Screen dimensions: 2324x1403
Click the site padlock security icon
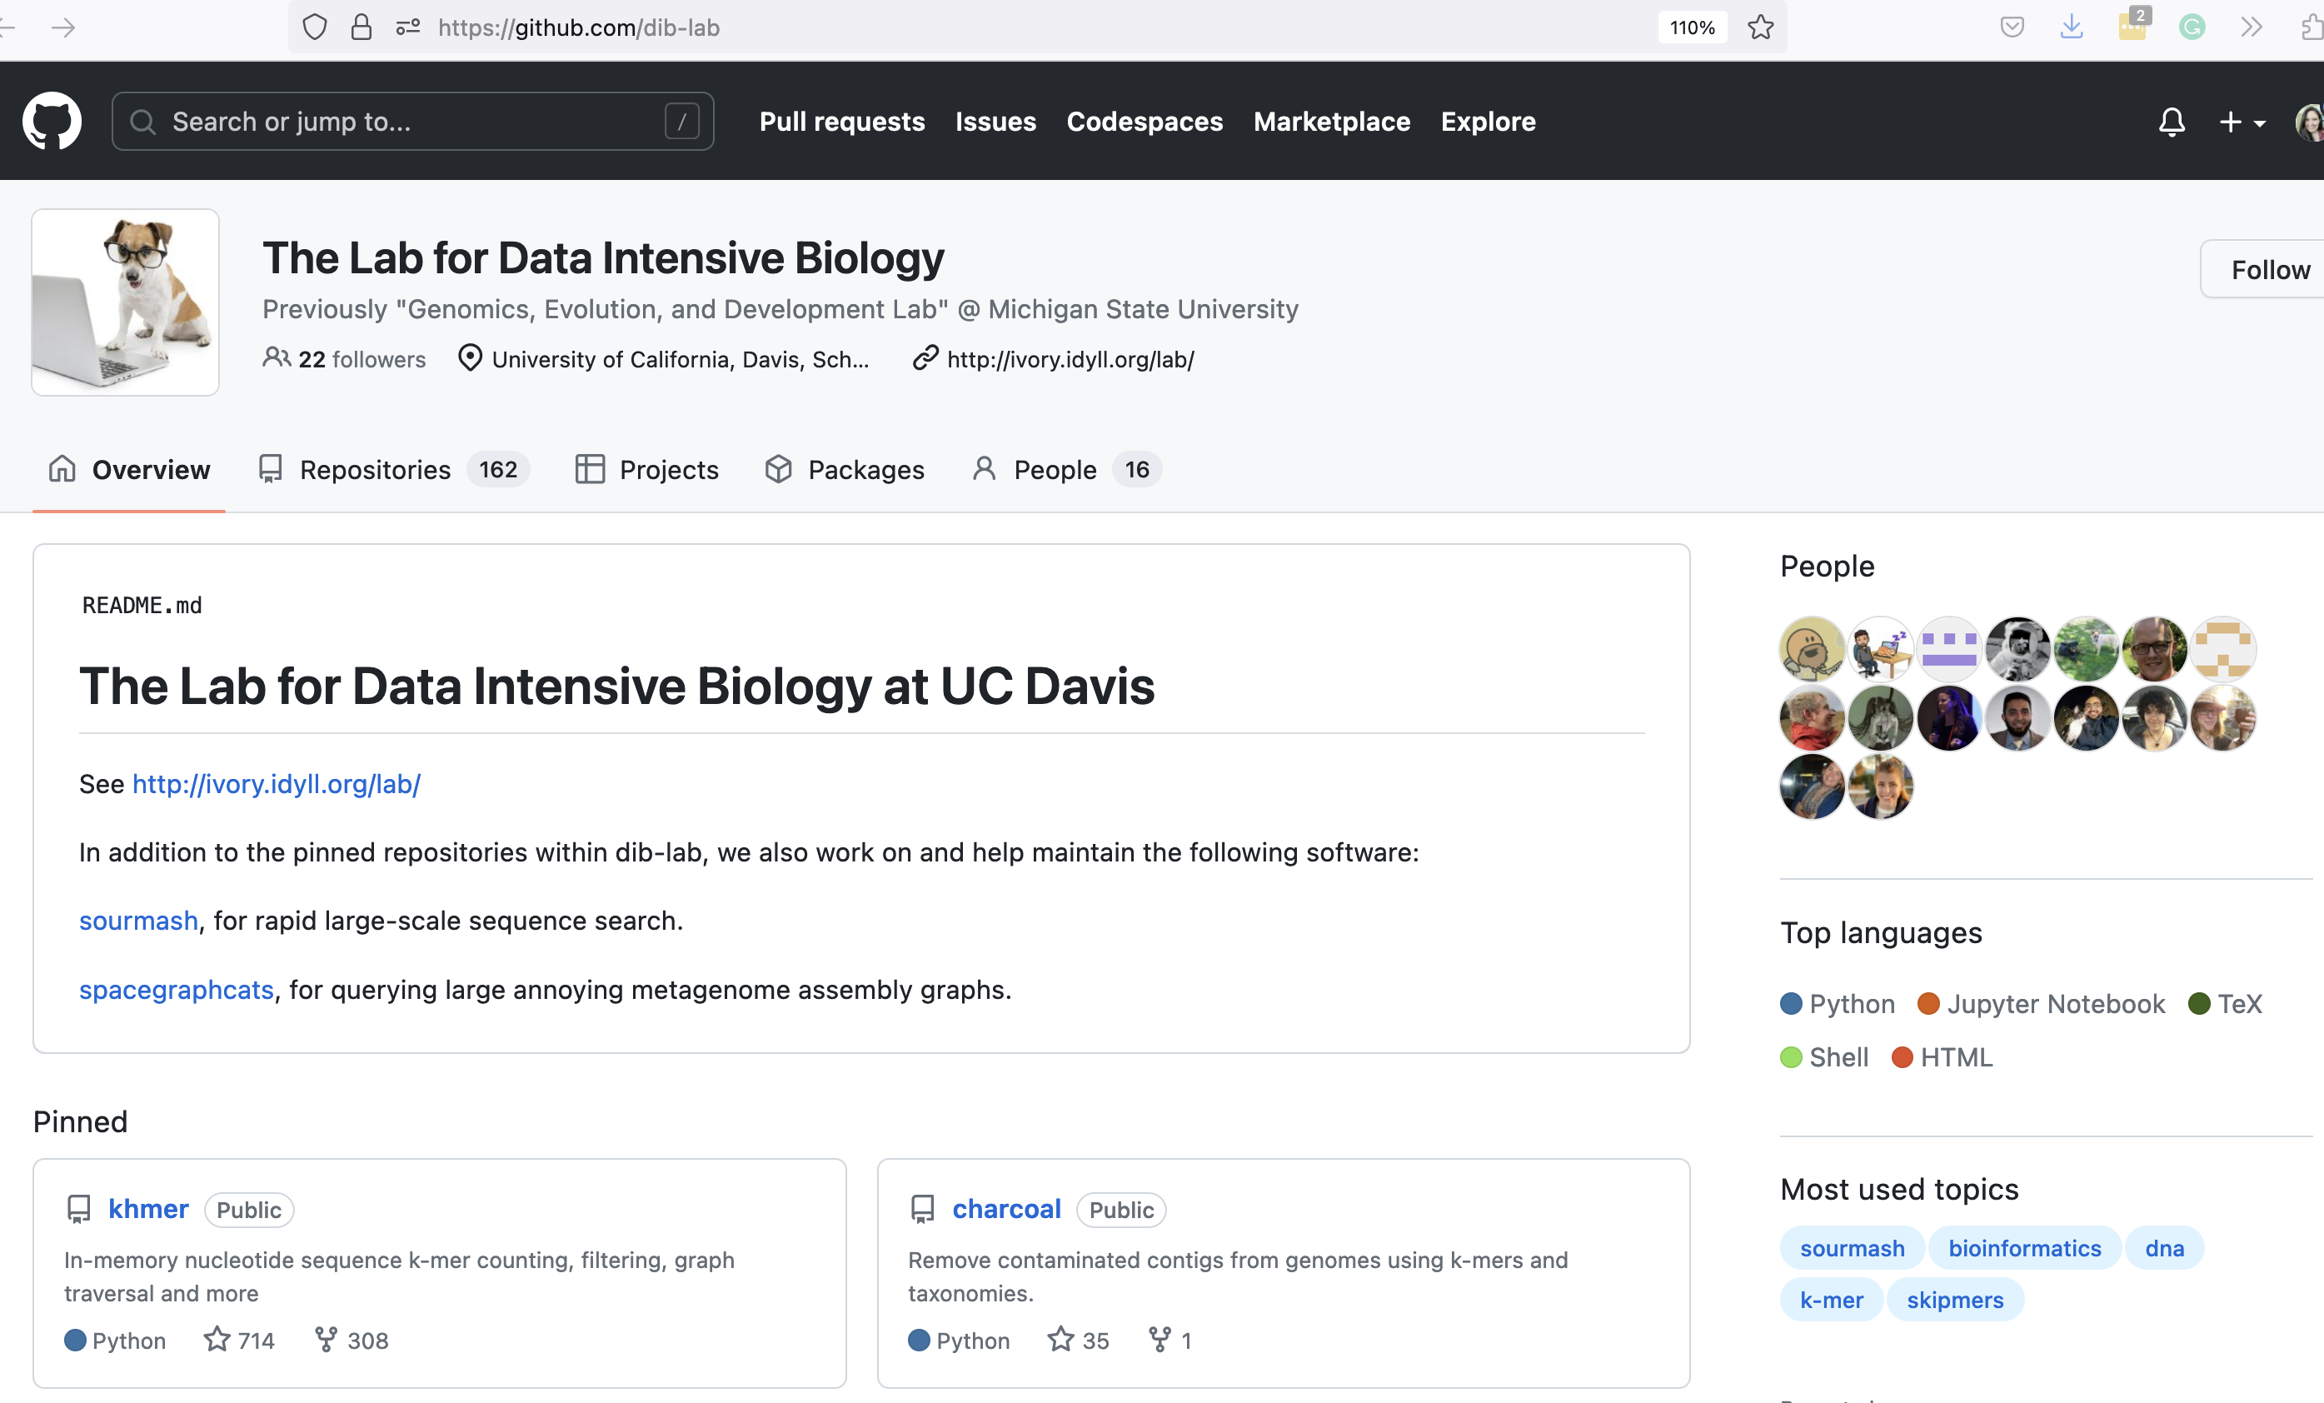pos(362,27)
